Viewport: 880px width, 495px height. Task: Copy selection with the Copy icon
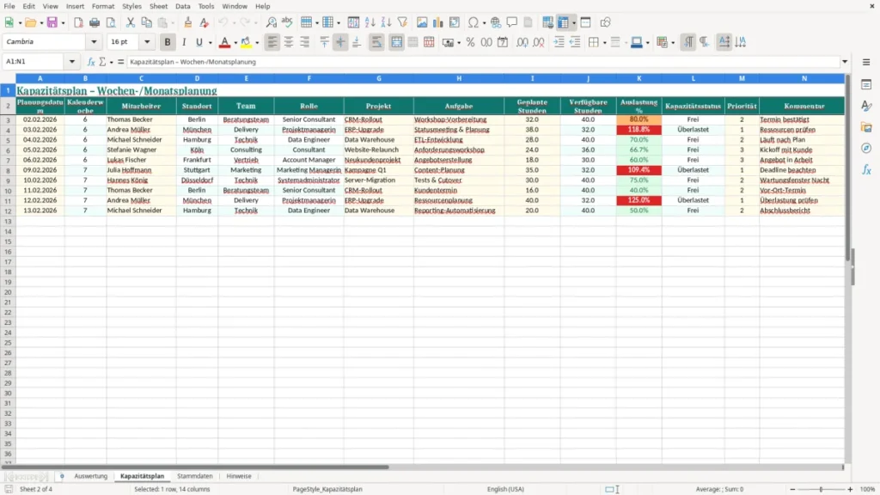(146, 22)
